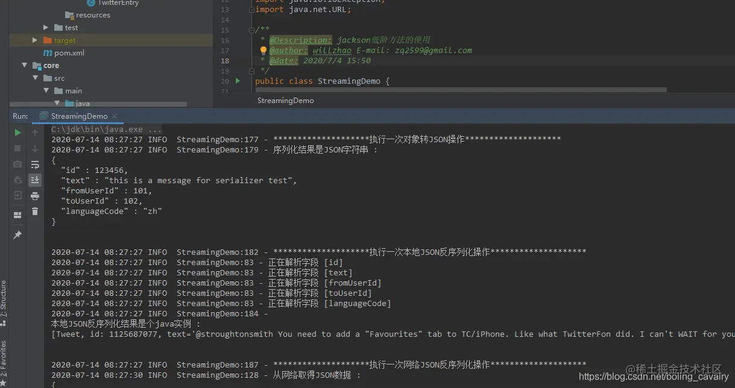This screenshot has width=735, height=388.
Task: Select the core module row
Action: (x=111, y=66)
